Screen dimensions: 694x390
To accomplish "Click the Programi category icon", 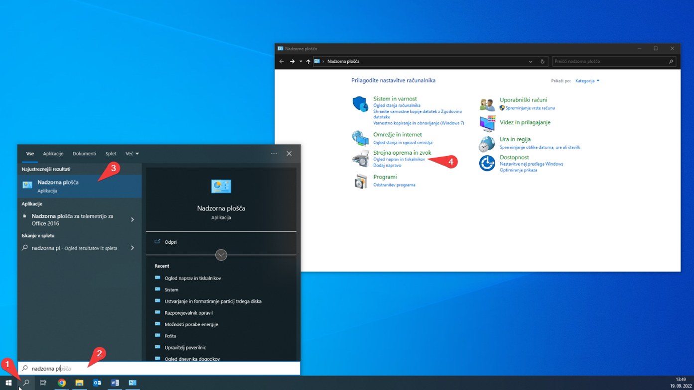I will coord(360,181).
